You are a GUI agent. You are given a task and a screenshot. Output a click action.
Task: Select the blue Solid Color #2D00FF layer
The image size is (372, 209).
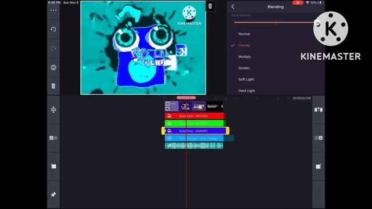(x=195, y=131)
